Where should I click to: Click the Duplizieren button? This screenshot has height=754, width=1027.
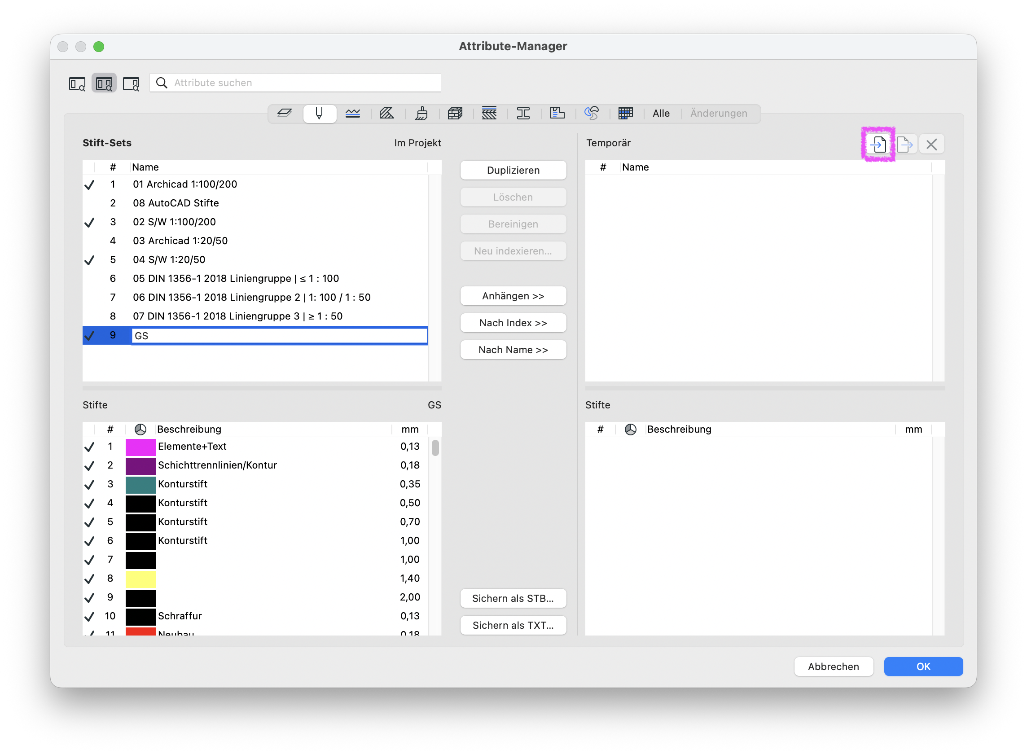(x=513, y=170)
